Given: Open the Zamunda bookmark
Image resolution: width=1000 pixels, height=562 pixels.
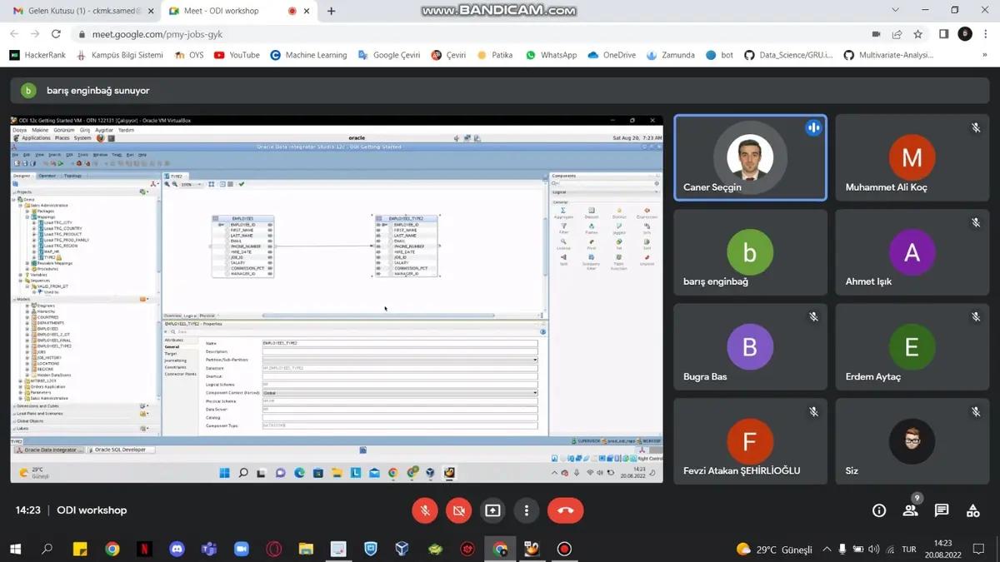Looking at the screenshot, I should (670, 55).
